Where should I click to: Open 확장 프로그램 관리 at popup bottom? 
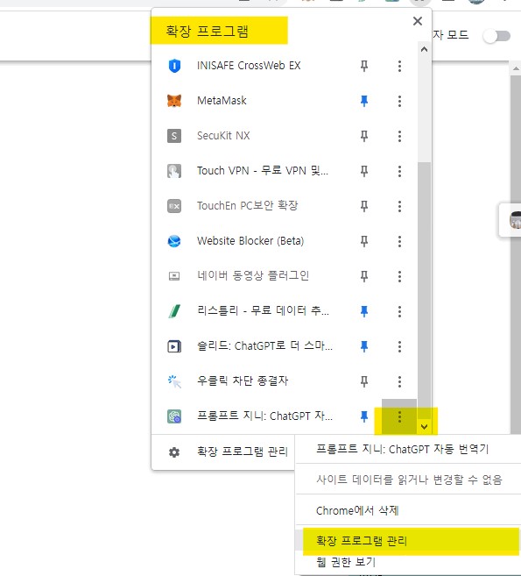tap(223, 452)
